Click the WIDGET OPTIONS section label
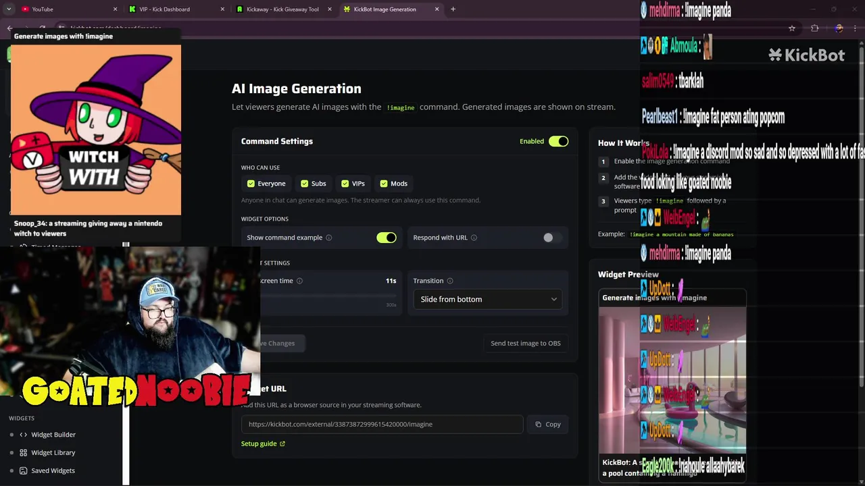The width and height of the screenshot is (865, 486). [x=265, y=219]
